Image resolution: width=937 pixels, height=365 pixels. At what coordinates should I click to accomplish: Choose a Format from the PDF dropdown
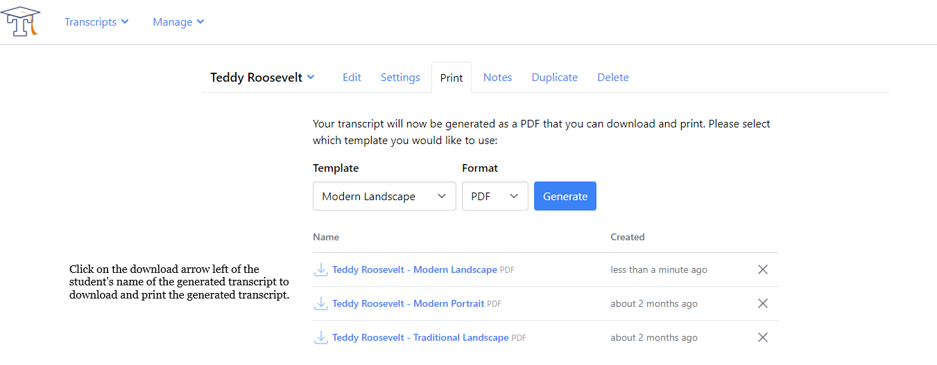coord(495,196)
